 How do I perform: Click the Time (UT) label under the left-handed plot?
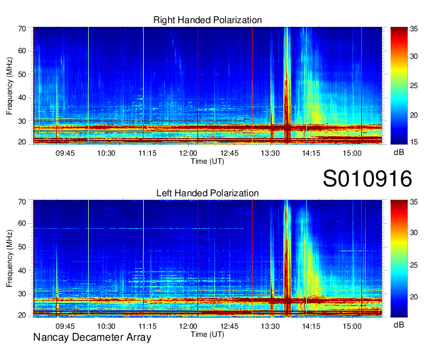coord(207,334)
